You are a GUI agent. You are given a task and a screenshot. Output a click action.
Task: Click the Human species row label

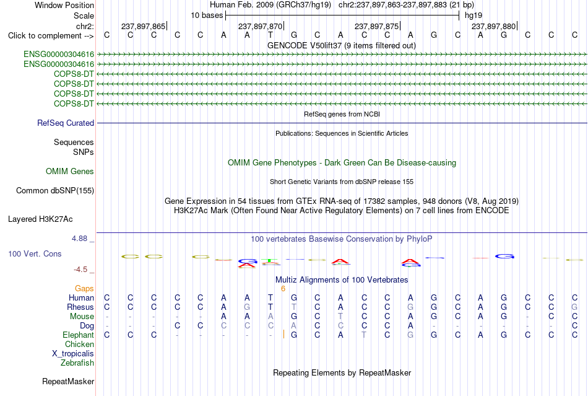click(81, 298)
